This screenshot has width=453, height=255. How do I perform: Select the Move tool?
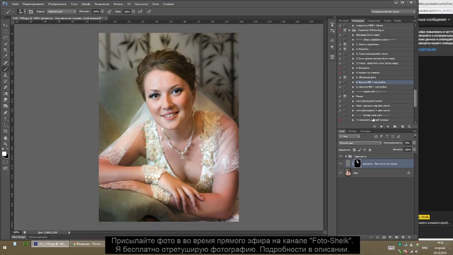click(6, 25)
